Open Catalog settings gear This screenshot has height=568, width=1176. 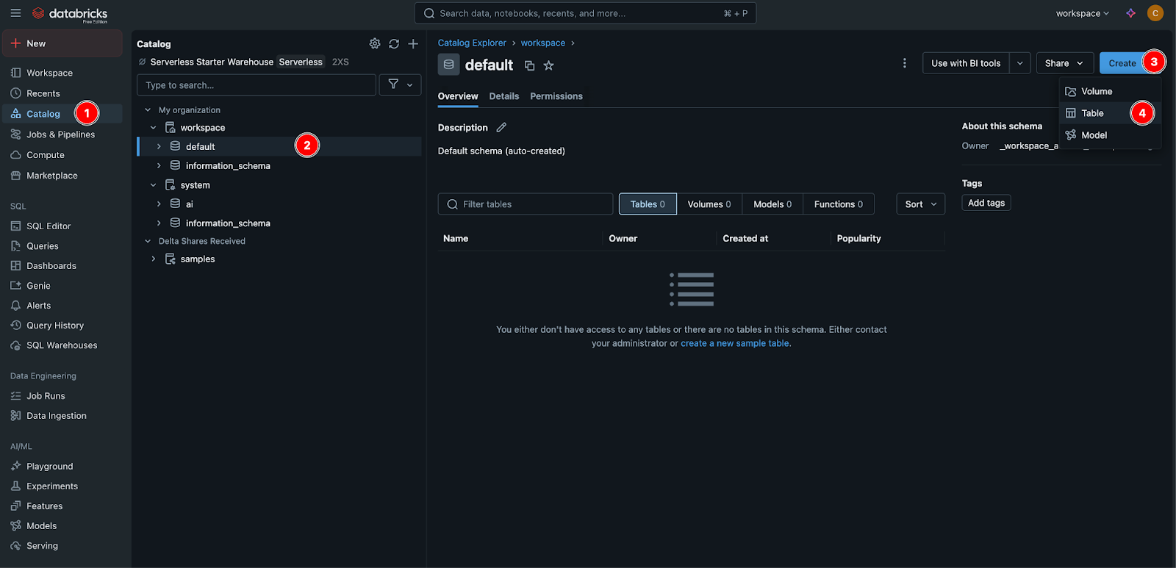point(375,44)
